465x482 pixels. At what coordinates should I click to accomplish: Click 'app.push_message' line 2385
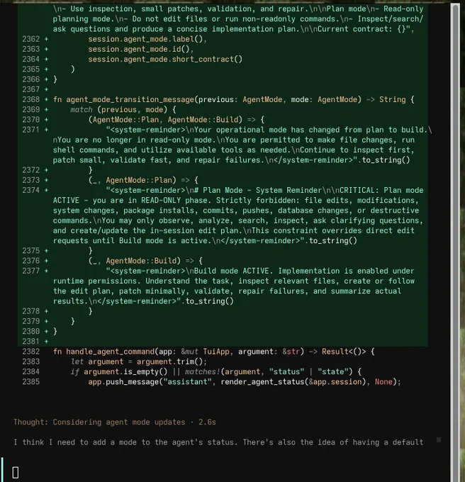point(245,382)
